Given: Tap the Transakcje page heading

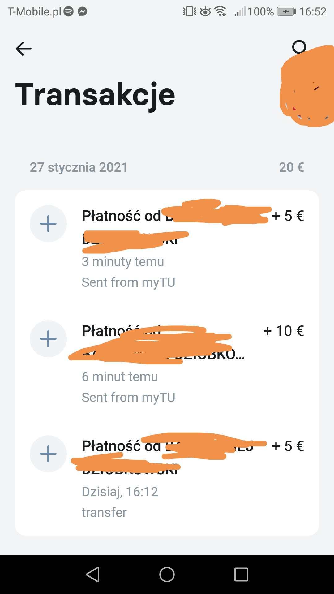Looking at the screenshot, I should pyautogui.click(x=95, y=95).
